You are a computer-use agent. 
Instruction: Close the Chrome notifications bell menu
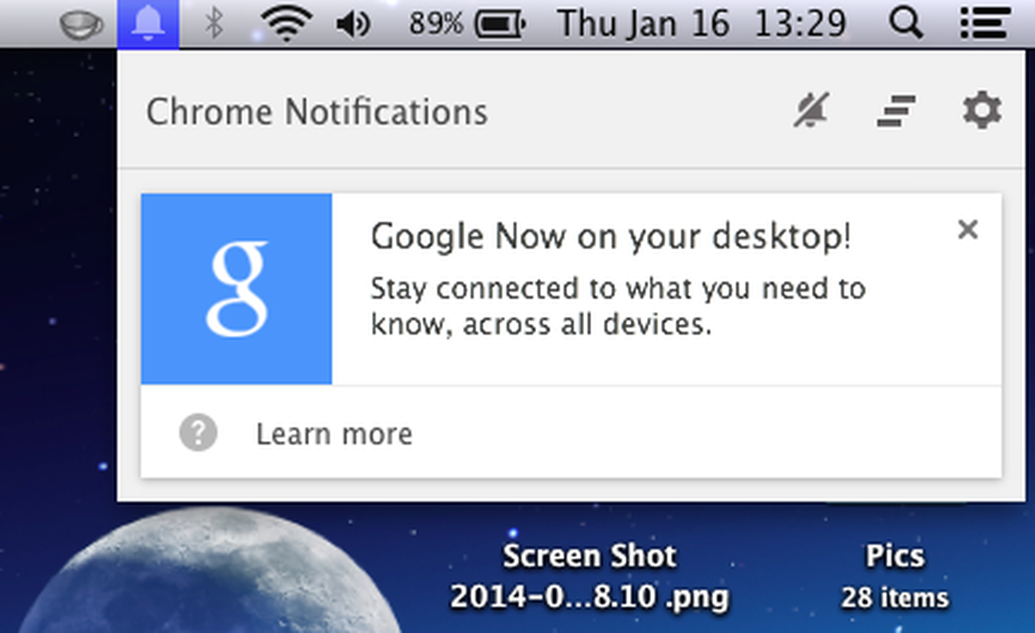tap(148, 24)
